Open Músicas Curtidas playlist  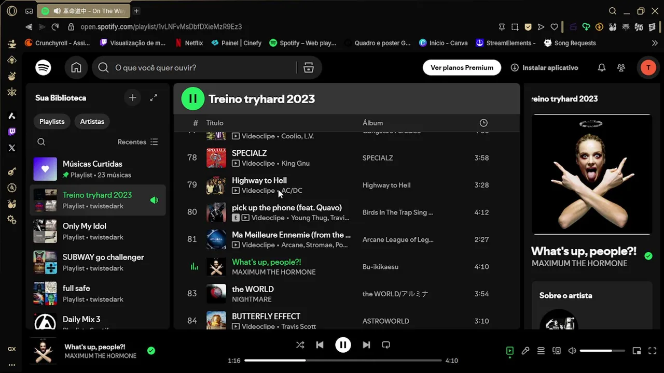point(98,169)
